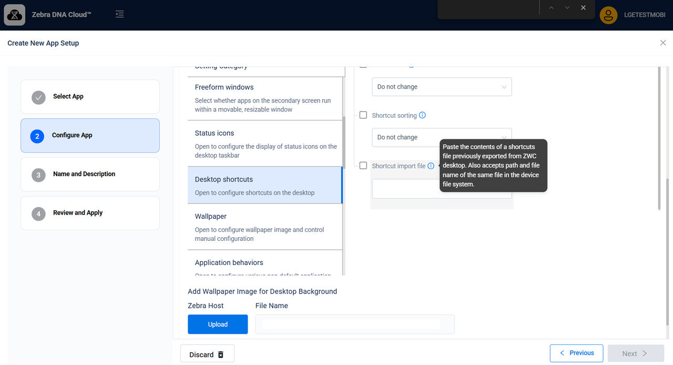This screenshot has height=365, width=673.
Task: Click the Zebra DNA Cloud logo icon
Action: pos(14,14)
